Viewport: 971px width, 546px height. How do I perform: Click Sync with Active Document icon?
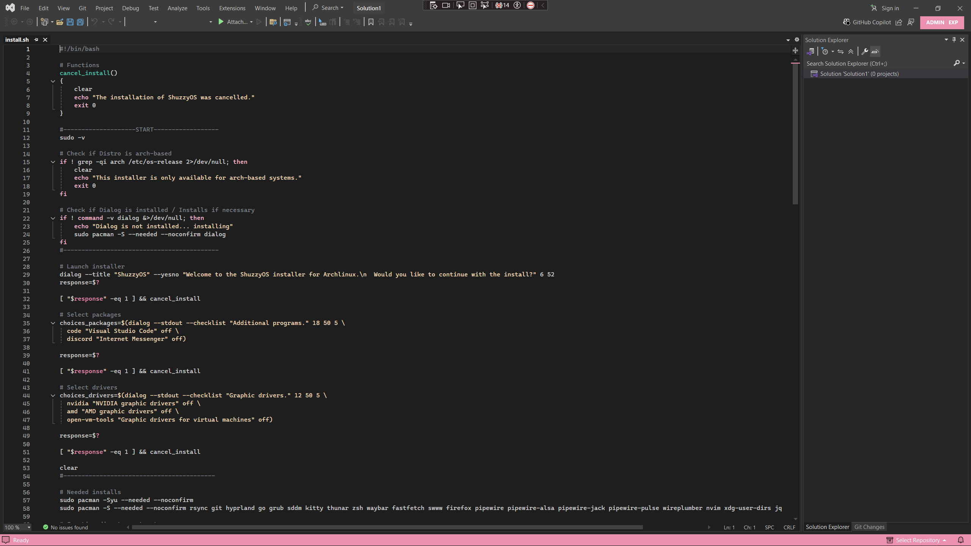coord(841,52)
